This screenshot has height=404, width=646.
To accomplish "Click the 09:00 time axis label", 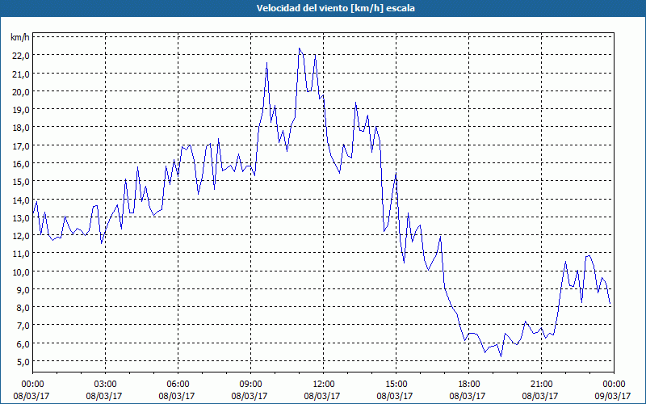I will [250, 385].
